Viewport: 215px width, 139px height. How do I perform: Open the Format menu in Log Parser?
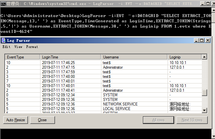point(32,47)
